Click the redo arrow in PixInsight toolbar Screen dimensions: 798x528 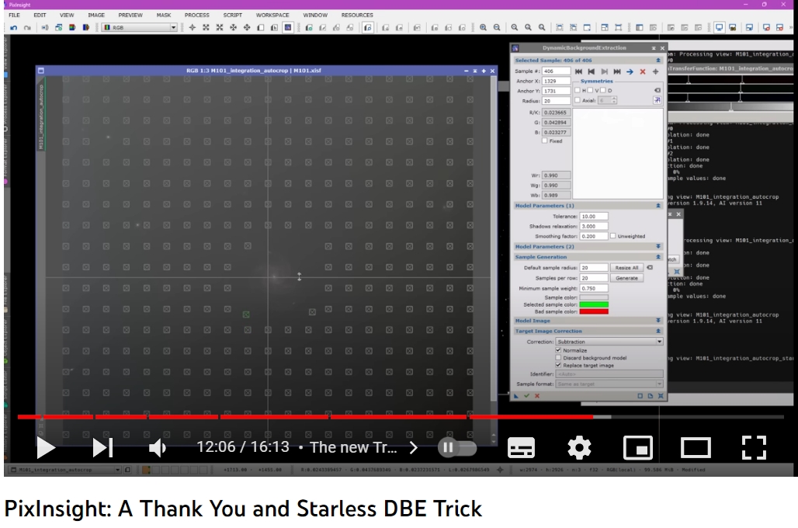(x=27, y=27)
